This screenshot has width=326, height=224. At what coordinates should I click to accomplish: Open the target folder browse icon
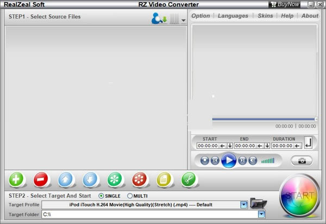pyautogui.click(x=258, y=204)
